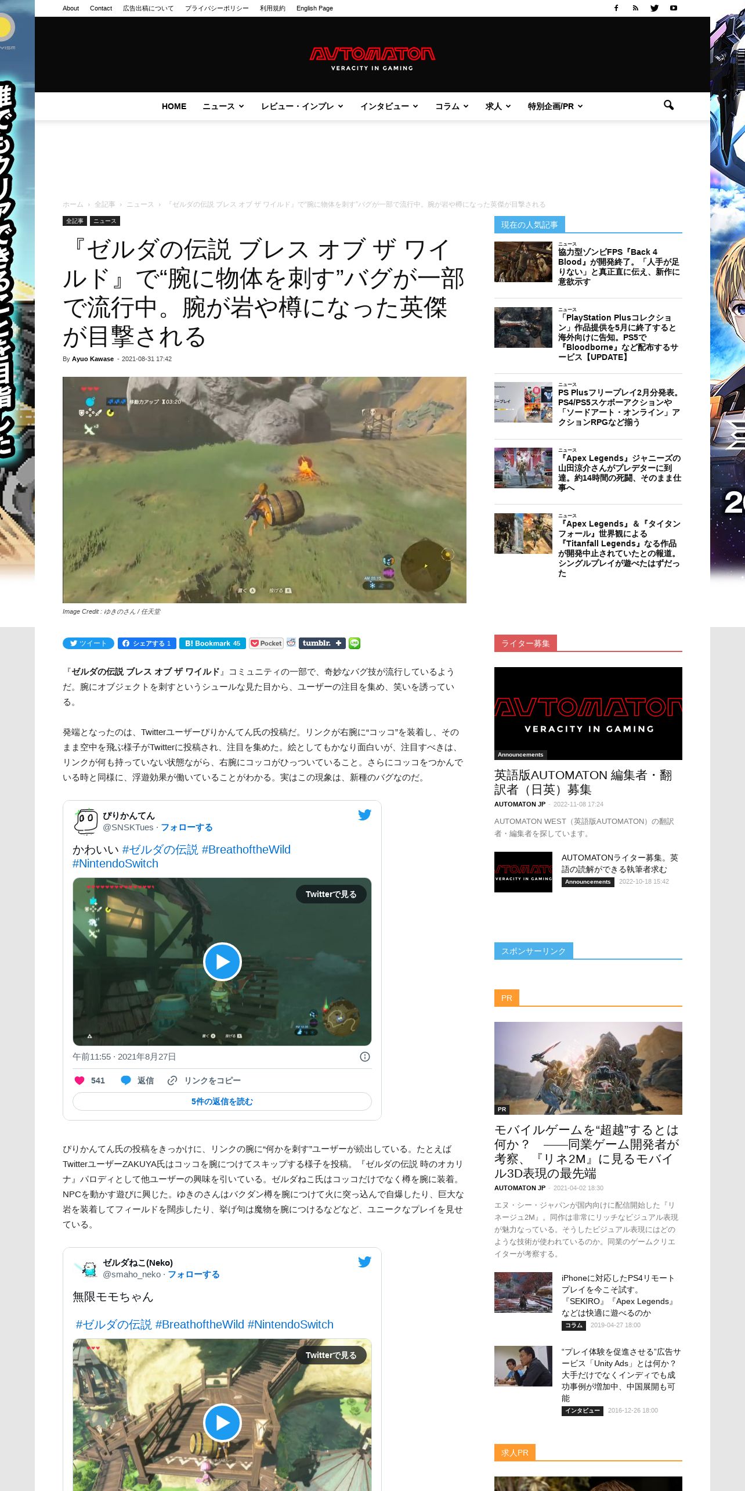Follow @smaho_neko with フォローする
Viewport: 745px width, 1491px height.
coord(194,1274)
